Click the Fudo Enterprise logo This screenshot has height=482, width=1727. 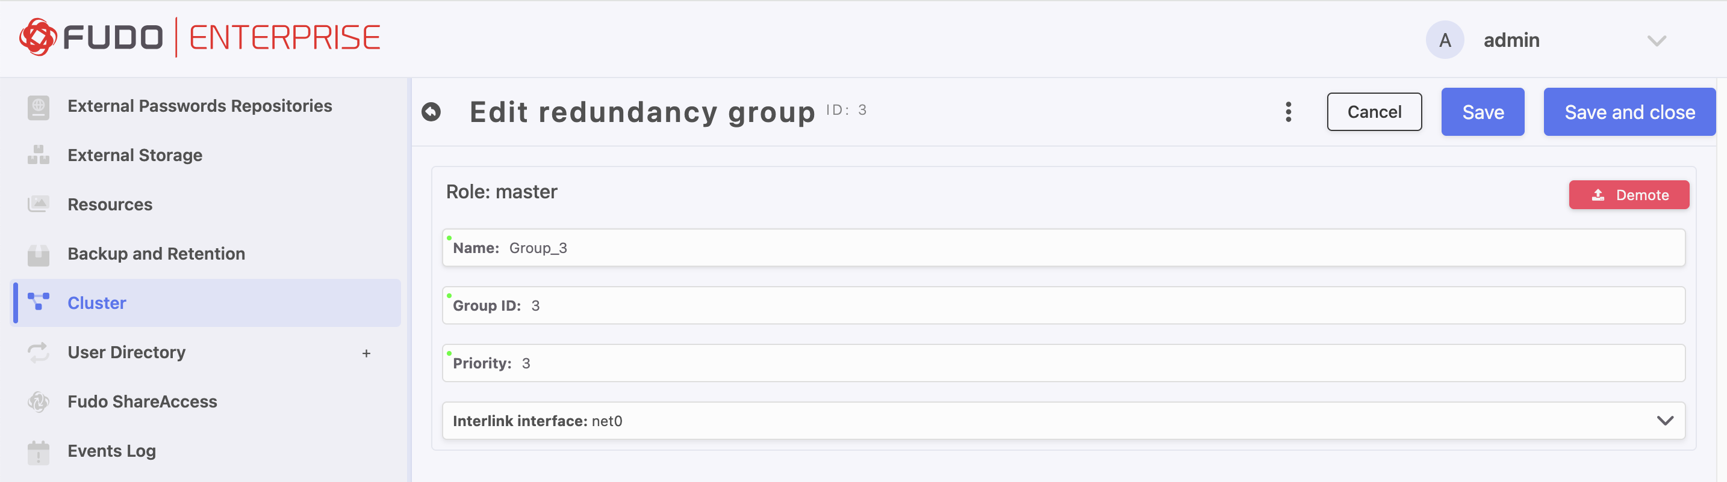pyautogui.click(x=200, y=37)
